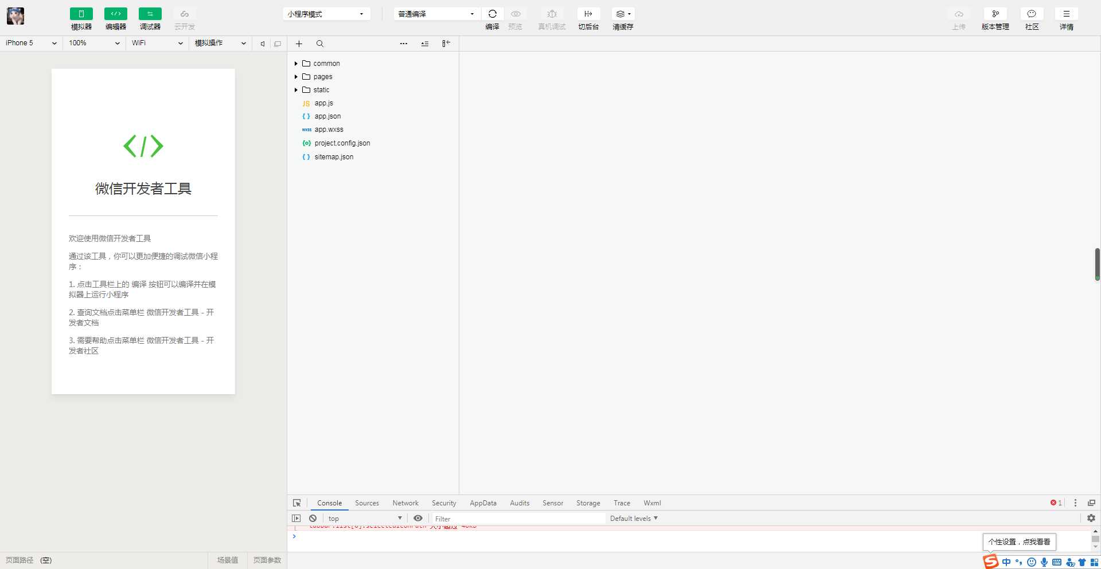Switch to the Storage tab
Viewport: 1101px width, 569px height.
(588, 503)
